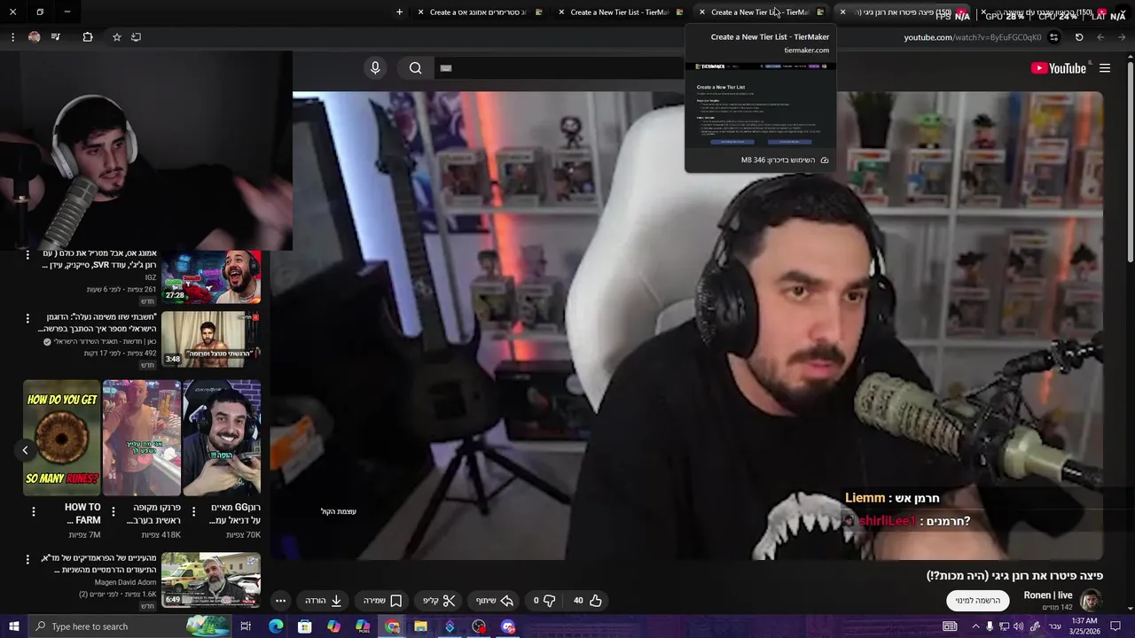Open the Ronen | live channel name link
This screenshot has height=638, width=1135.
[1048, 595]
